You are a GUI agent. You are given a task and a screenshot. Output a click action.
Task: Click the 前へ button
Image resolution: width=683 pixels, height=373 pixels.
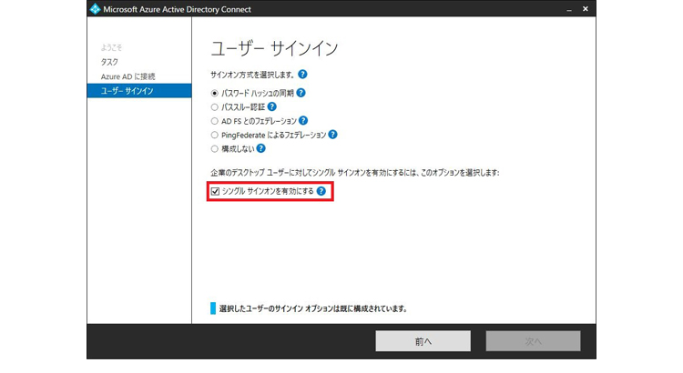point(423,341)
